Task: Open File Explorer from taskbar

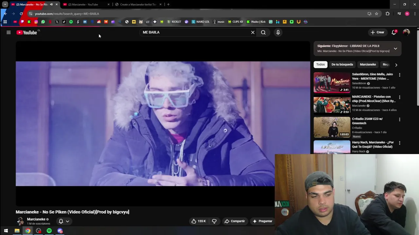Action: 17,231
